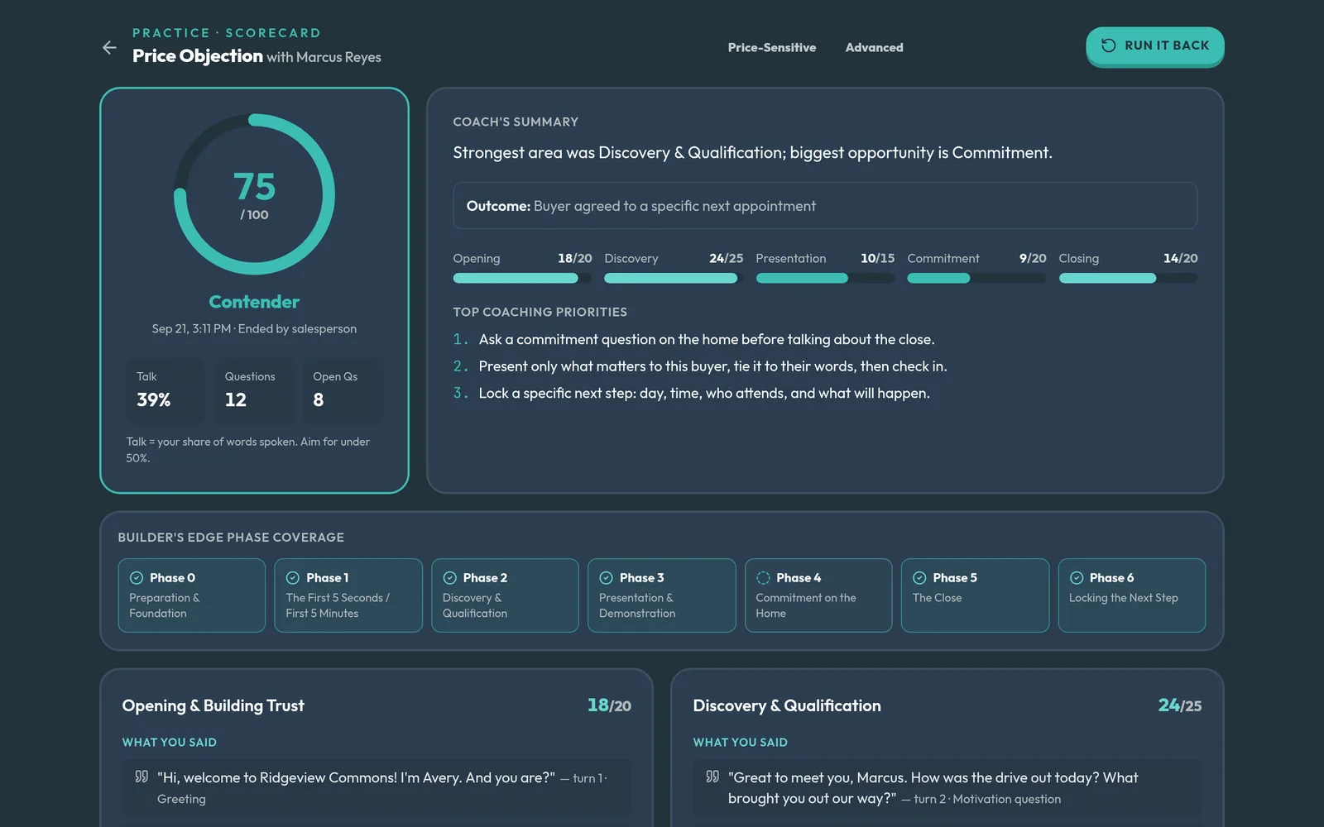Viewport: 1324px width, 827px height.
Task: Click the Phase 4 dashed circle icon
Action: coord(763,578)
